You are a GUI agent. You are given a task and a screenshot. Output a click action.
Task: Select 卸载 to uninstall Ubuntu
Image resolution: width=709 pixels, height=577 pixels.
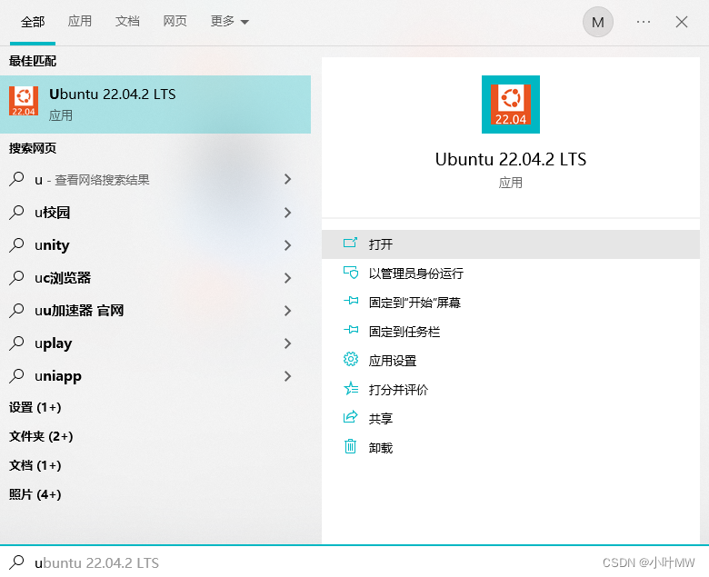(x=511, y=447)
